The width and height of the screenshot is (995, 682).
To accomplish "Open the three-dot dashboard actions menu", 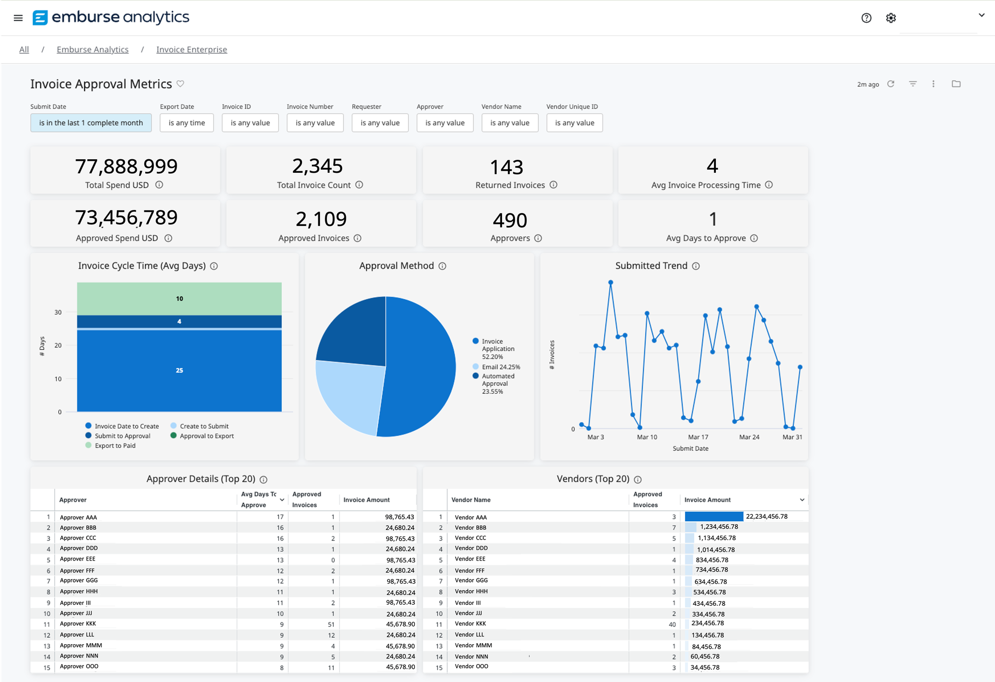I will click(x=933, y=84).
